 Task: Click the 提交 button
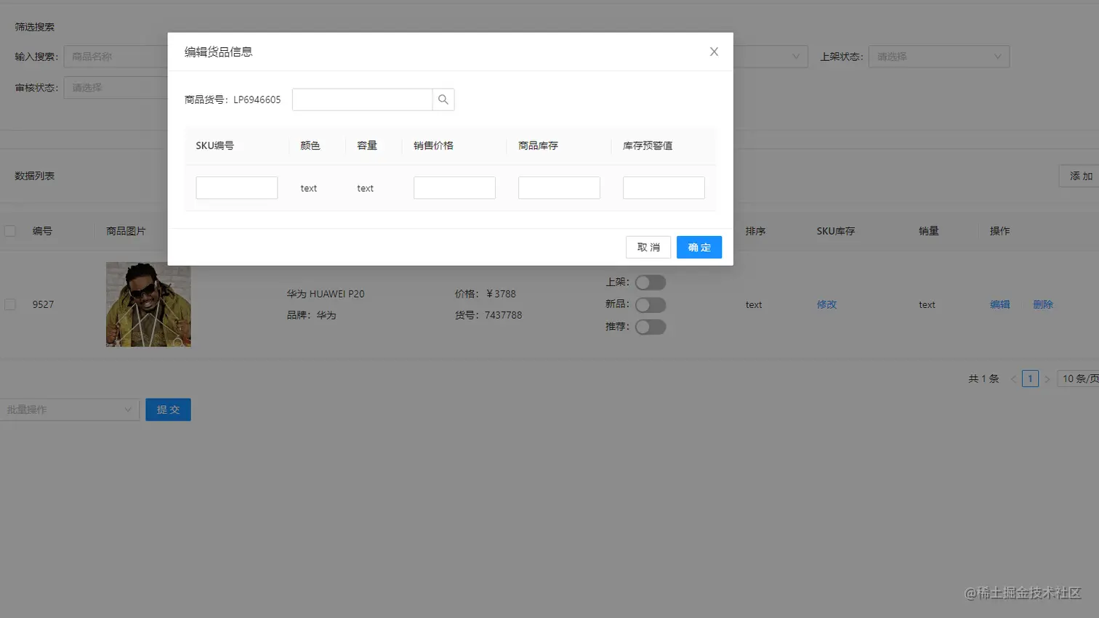[x=168, y=410]
